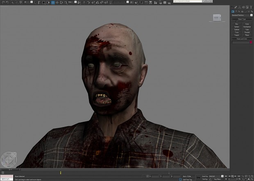Open the Select by Name list
Image resolution: width=254 pixels, height=181 pixels.
coord(39,2)
